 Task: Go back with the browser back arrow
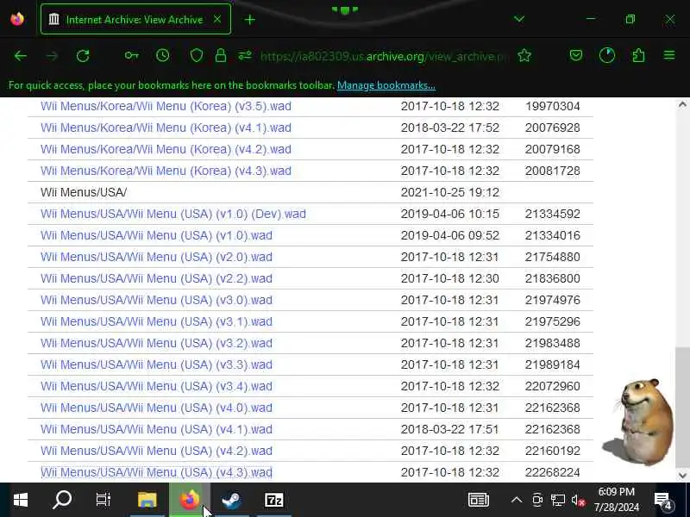tap(20, 56)
